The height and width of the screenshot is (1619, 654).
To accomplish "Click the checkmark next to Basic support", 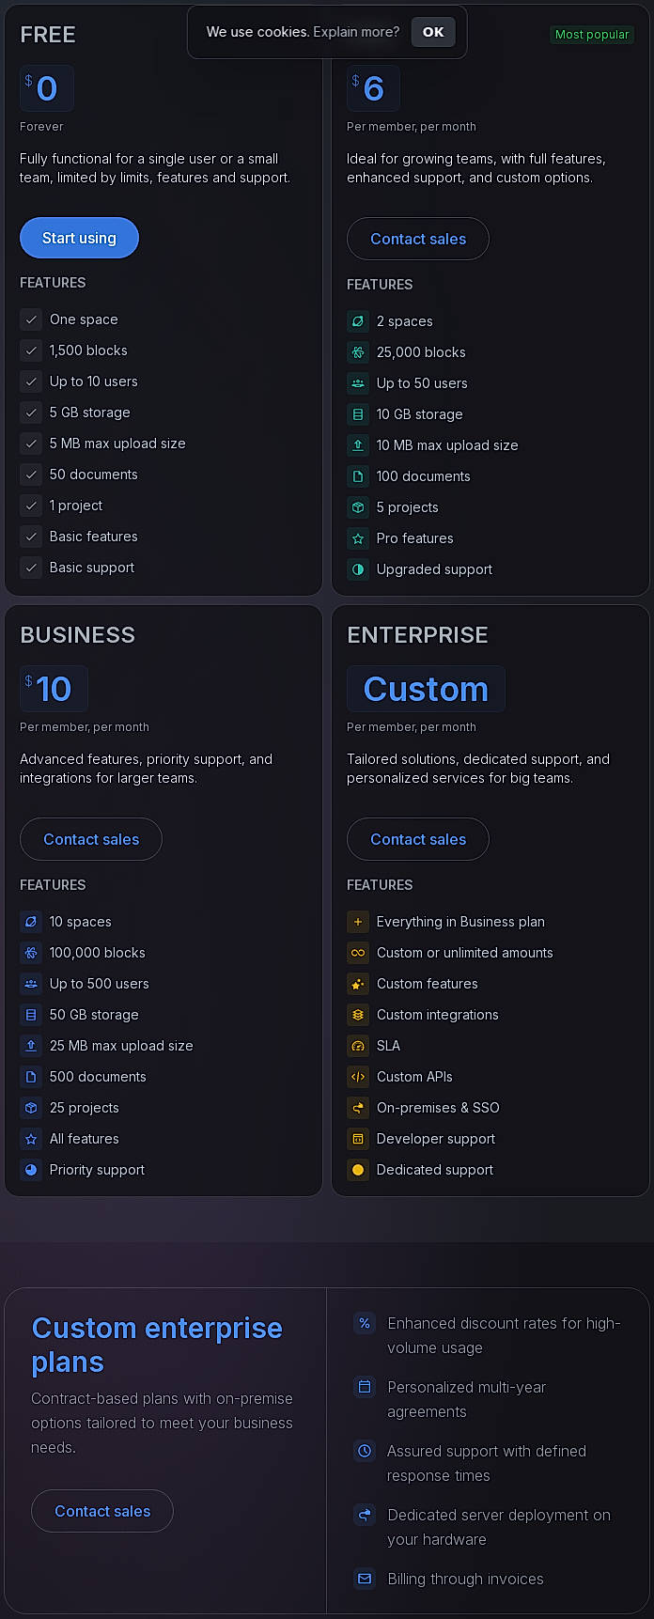I will [31, 568].
